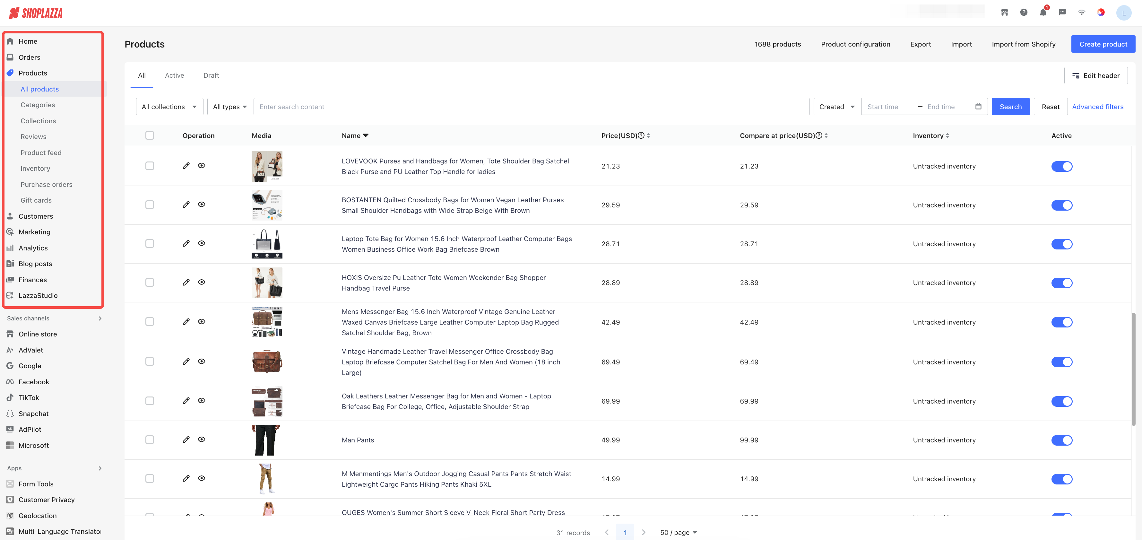
Task: Open TikTok sales channel
Action: [29, 398]
